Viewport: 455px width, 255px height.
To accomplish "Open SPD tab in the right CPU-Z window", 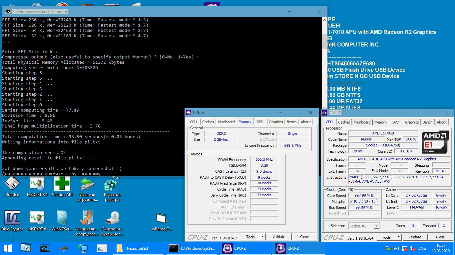I will [396, 122].
